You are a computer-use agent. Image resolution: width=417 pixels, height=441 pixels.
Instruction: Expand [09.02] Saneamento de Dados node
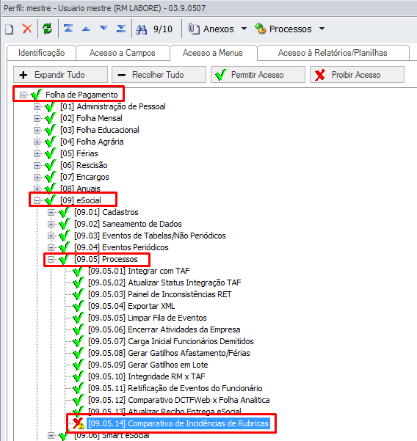pyautogui.click(x=51, y=224)
